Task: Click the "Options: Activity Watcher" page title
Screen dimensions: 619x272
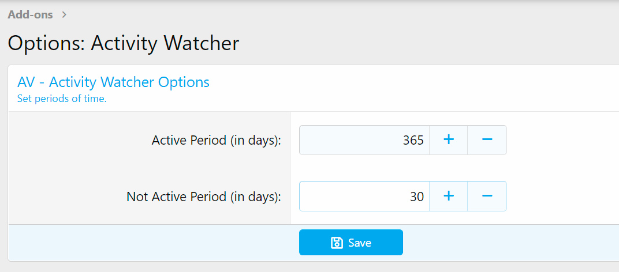Action: pos(123,43)
